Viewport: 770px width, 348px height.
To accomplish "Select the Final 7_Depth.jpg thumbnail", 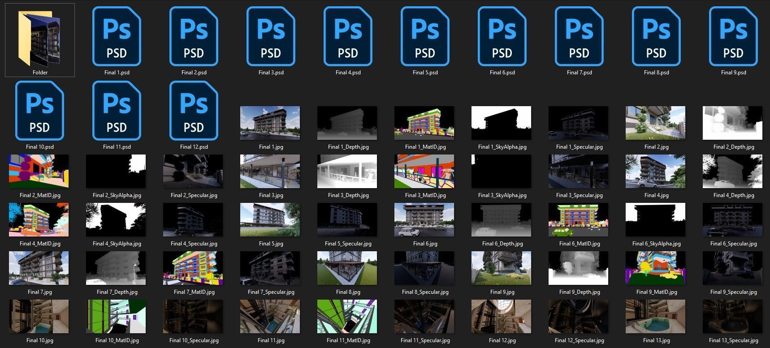I will [116, 268].
